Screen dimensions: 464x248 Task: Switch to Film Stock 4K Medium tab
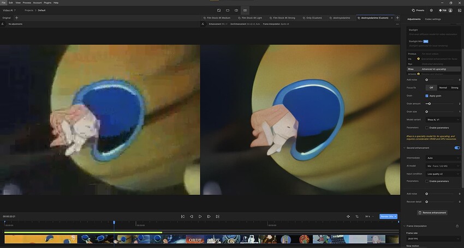click(x=217, y=18)
